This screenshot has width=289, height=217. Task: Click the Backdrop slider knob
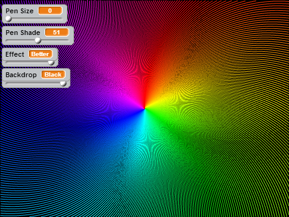click(63, 83)
